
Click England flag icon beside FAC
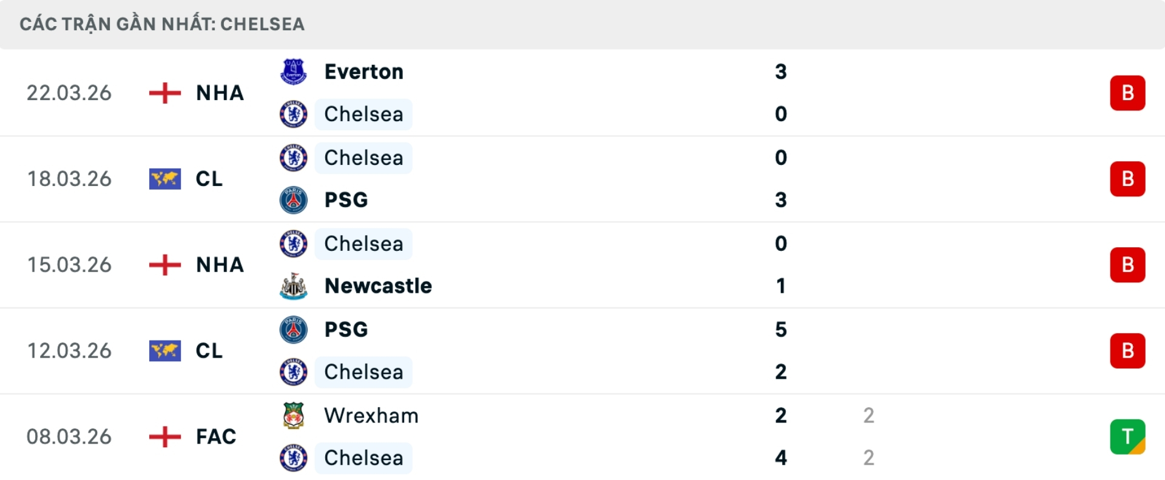click(x=165, y=436)
